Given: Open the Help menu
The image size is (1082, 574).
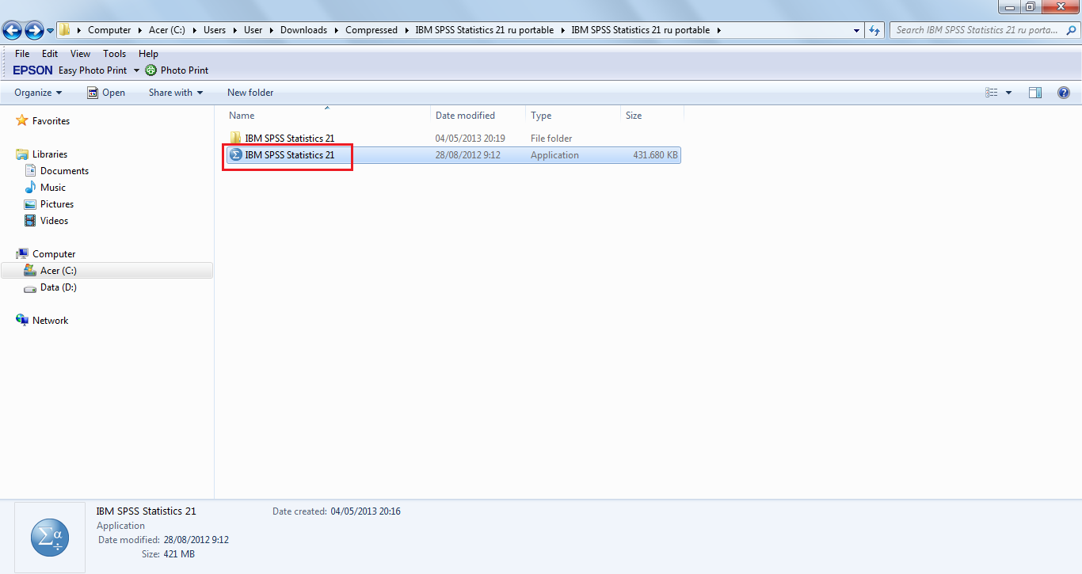Looking at the screenshot, I should (x=148, y=54).
